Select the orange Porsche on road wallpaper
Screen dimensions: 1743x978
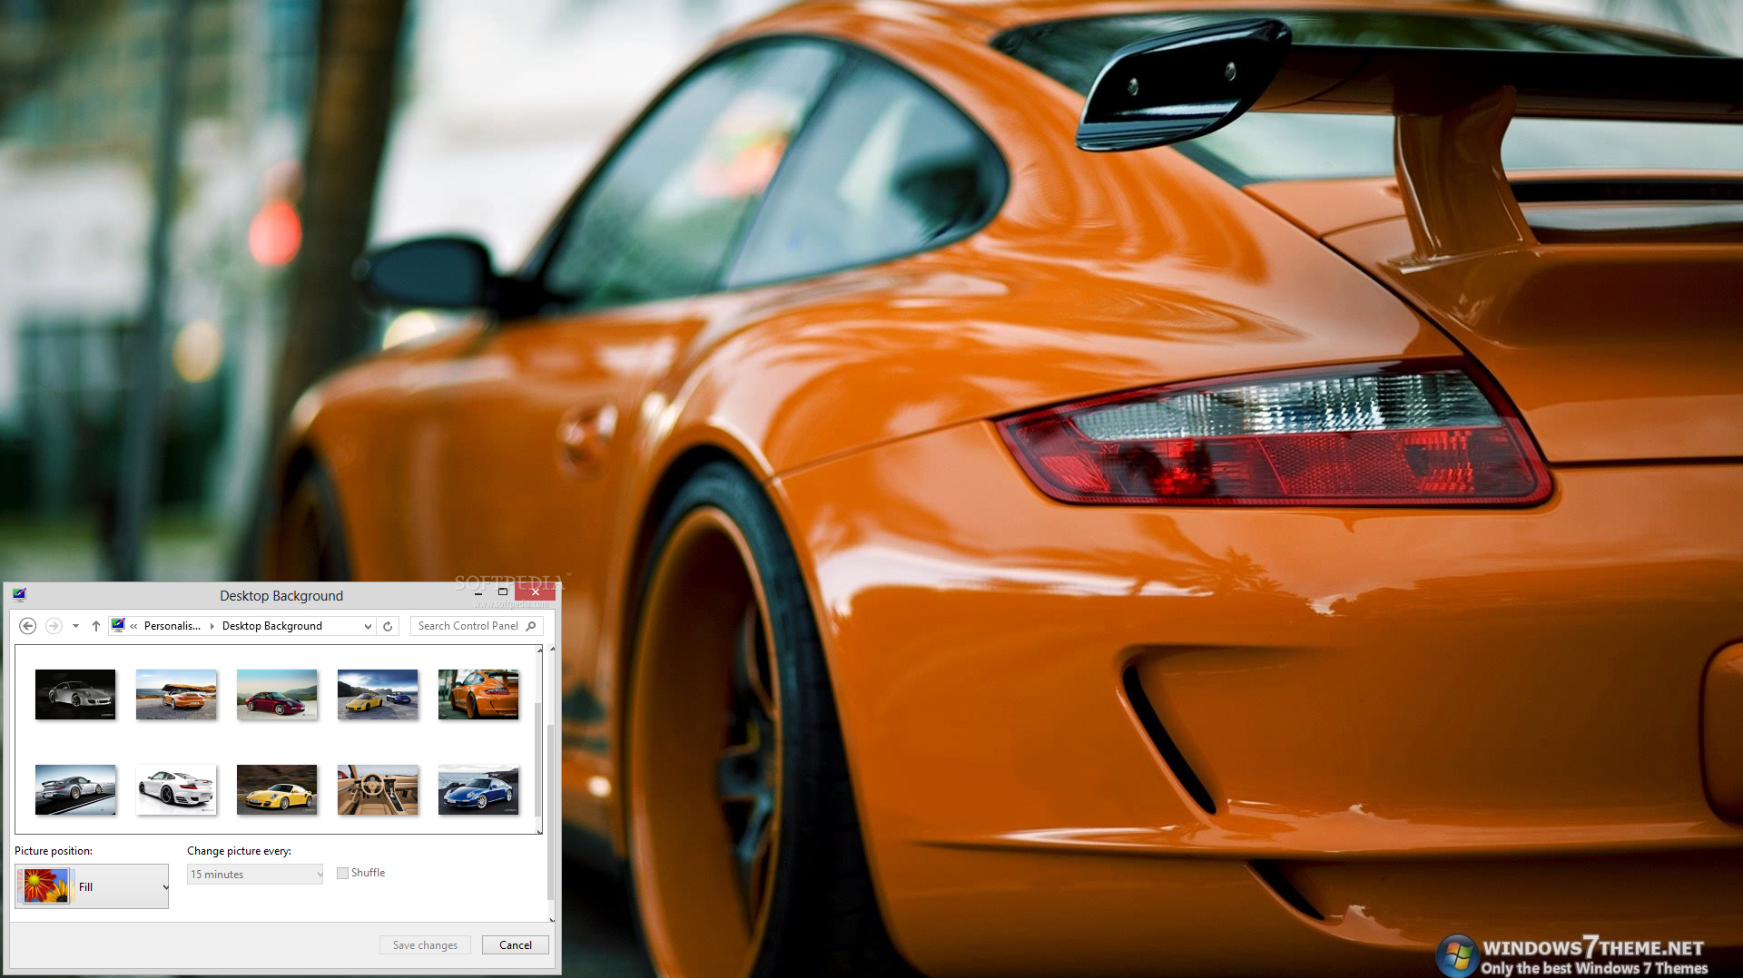[x=176, y=694]
